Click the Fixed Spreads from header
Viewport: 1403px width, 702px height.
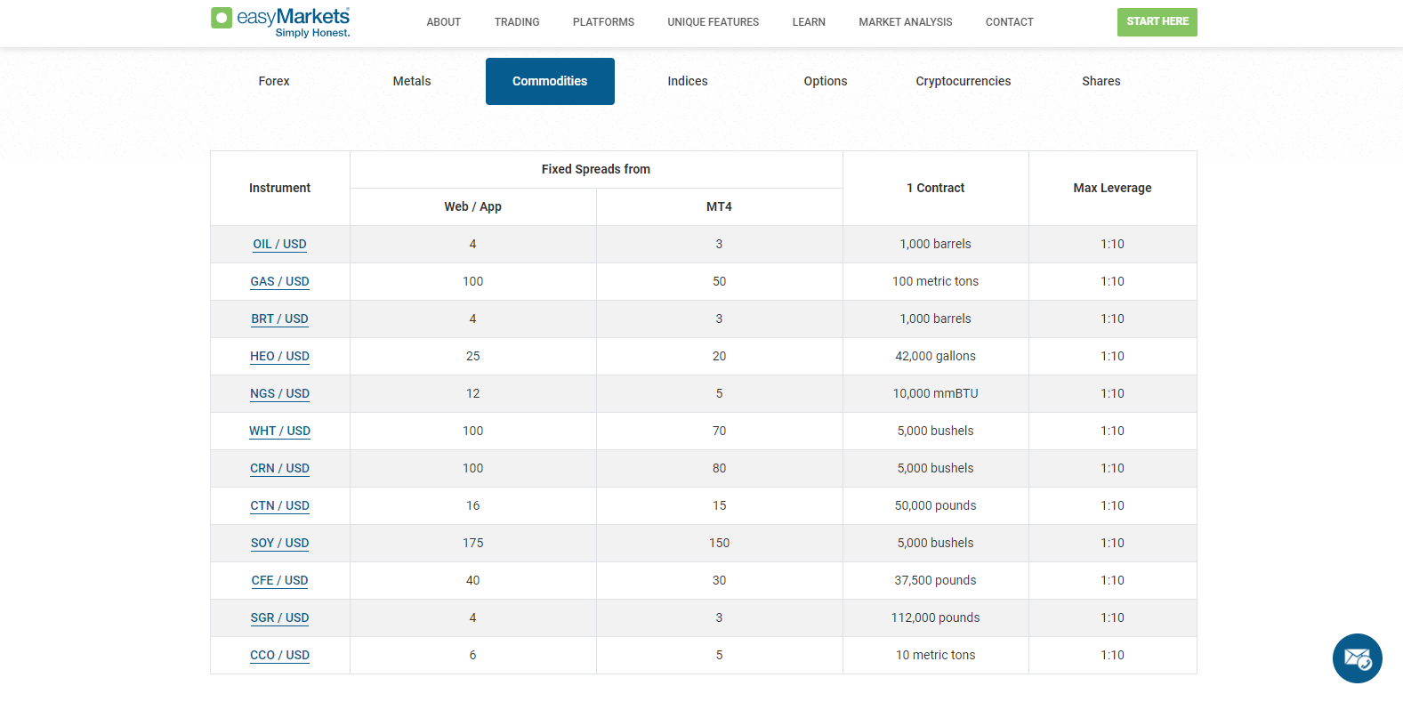[x=596, y=169]
